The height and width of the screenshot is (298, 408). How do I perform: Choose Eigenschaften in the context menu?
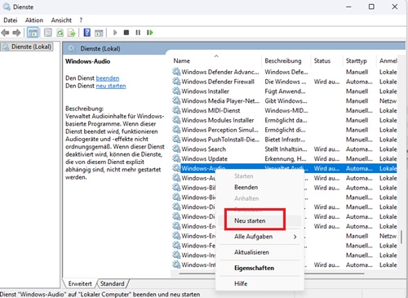coord(254,268)
